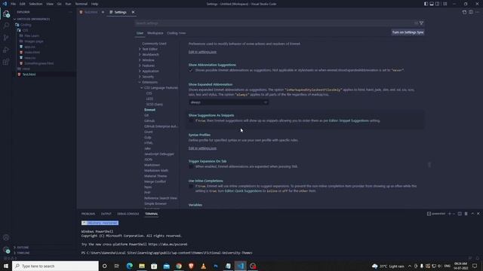Toggle the bottom panel layout icon
Screen dimensions: 483x271
point(432,4)
